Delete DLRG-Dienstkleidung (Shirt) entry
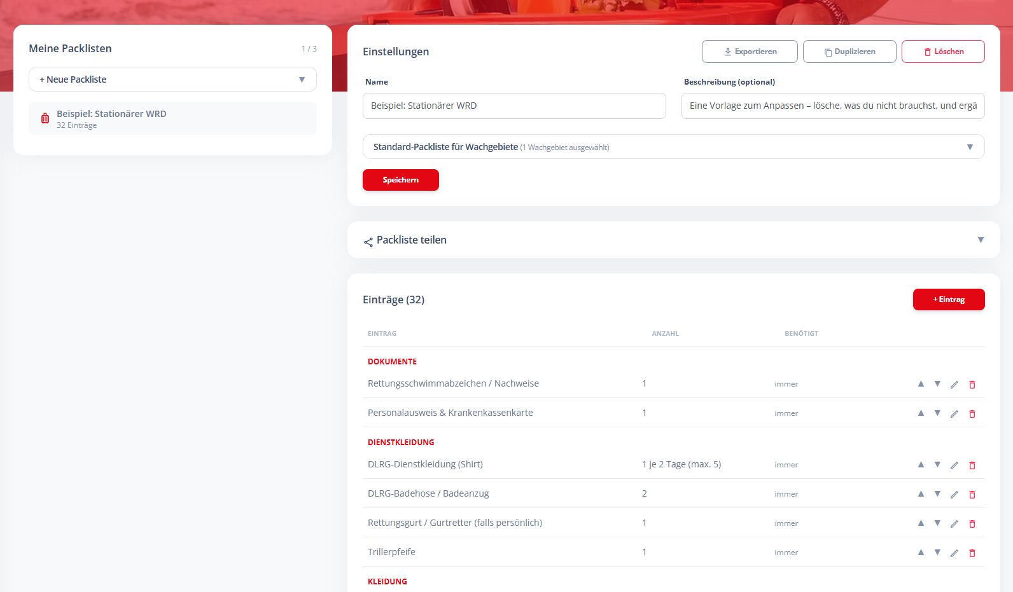Image resolution: width=1013 pixels, height=592 pixels. click(972, 465)
